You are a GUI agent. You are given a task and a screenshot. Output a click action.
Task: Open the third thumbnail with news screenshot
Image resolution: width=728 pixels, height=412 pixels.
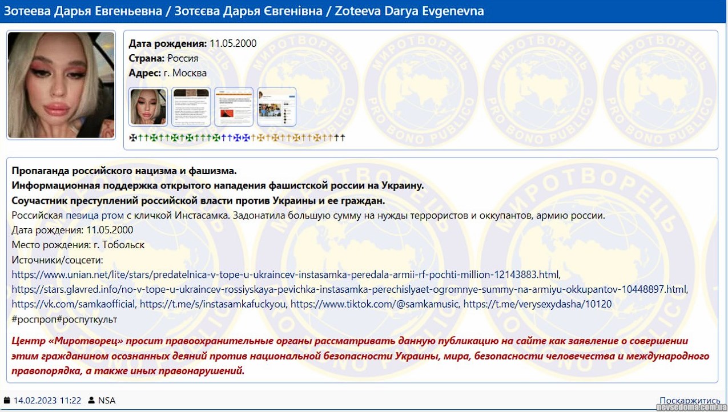(x=234, y=107)
